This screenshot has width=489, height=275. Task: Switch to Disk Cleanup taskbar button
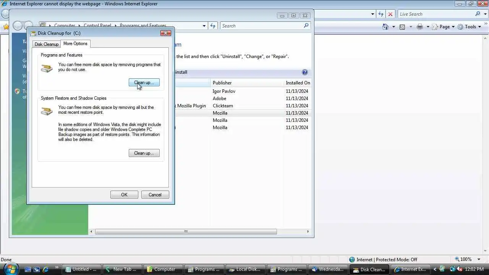369,269
